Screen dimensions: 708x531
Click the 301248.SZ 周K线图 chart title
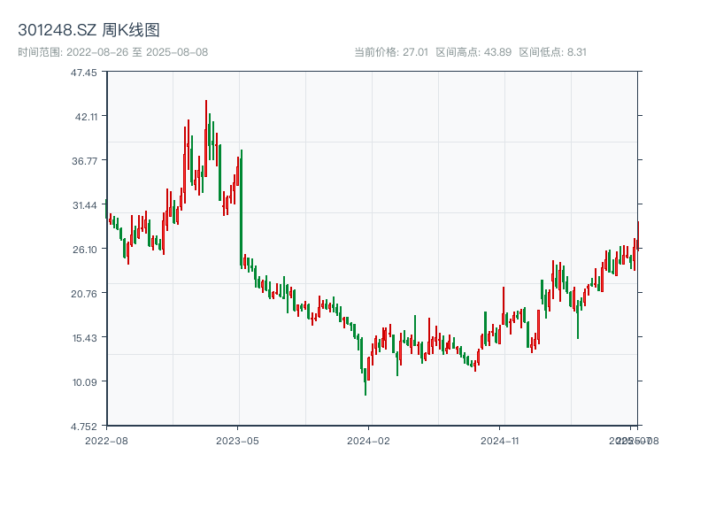tap(88, 31)
